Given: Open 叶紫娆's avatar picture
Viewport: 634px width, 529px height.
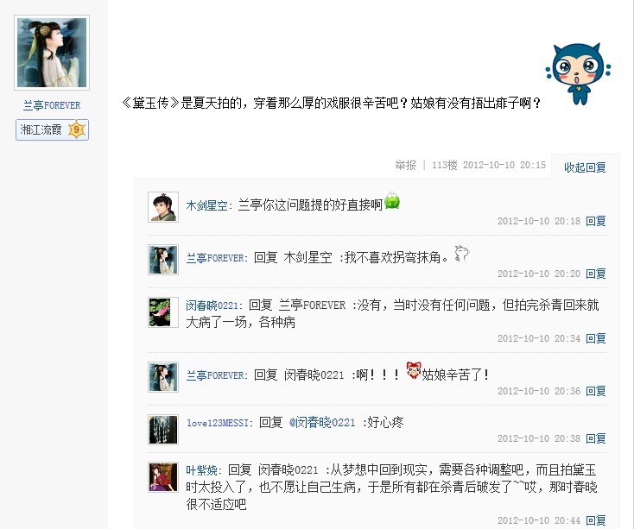Looking at the screenshot, I should point(163,477).
